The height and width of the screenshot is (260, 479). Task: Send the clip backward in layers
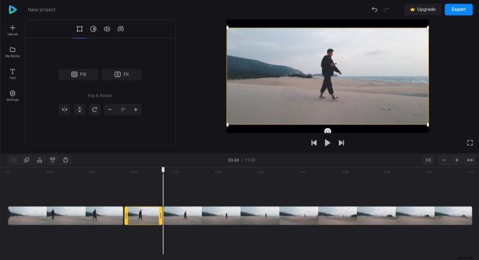[x=53, y=160]
